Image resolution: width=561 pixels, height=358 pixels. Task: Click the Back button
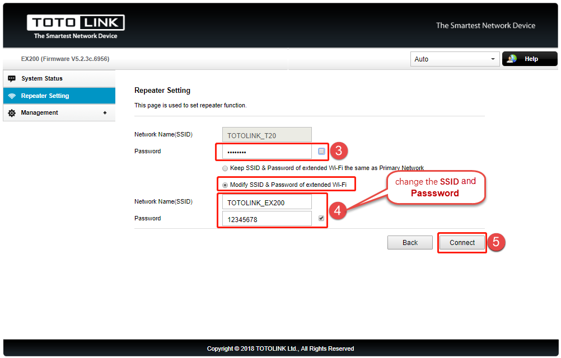[410, 243]
